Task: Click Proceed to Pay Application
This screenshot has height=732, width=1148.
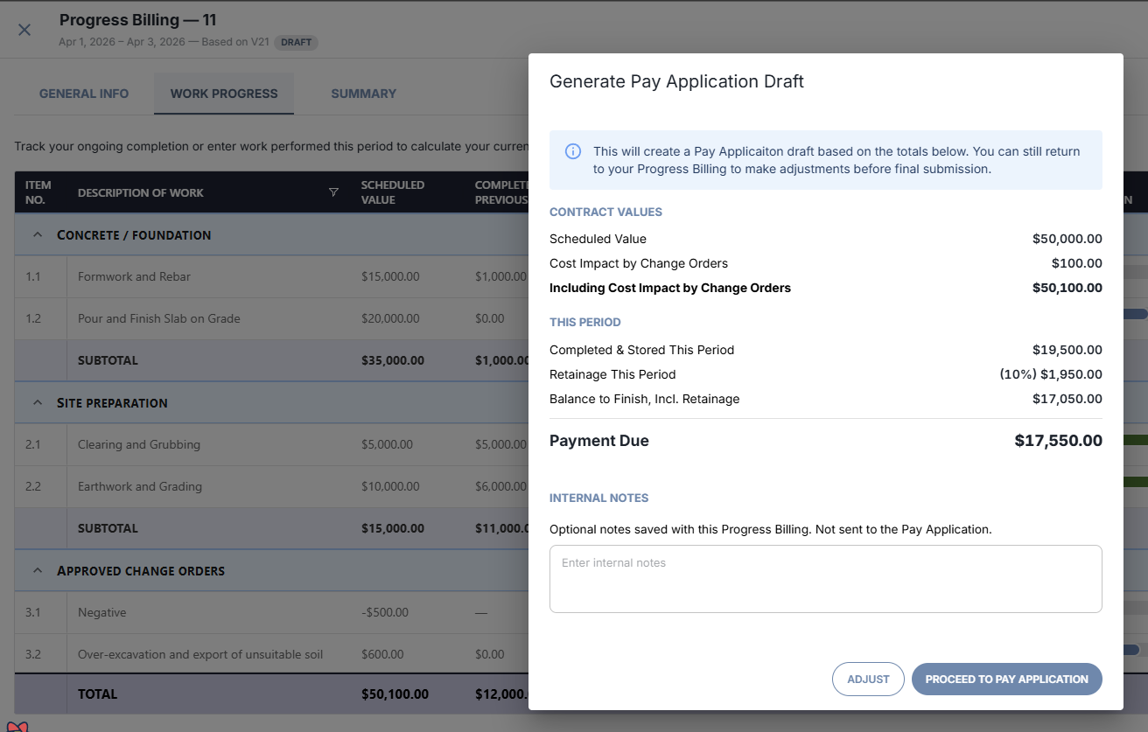Action: click(x=1007, y=679)
